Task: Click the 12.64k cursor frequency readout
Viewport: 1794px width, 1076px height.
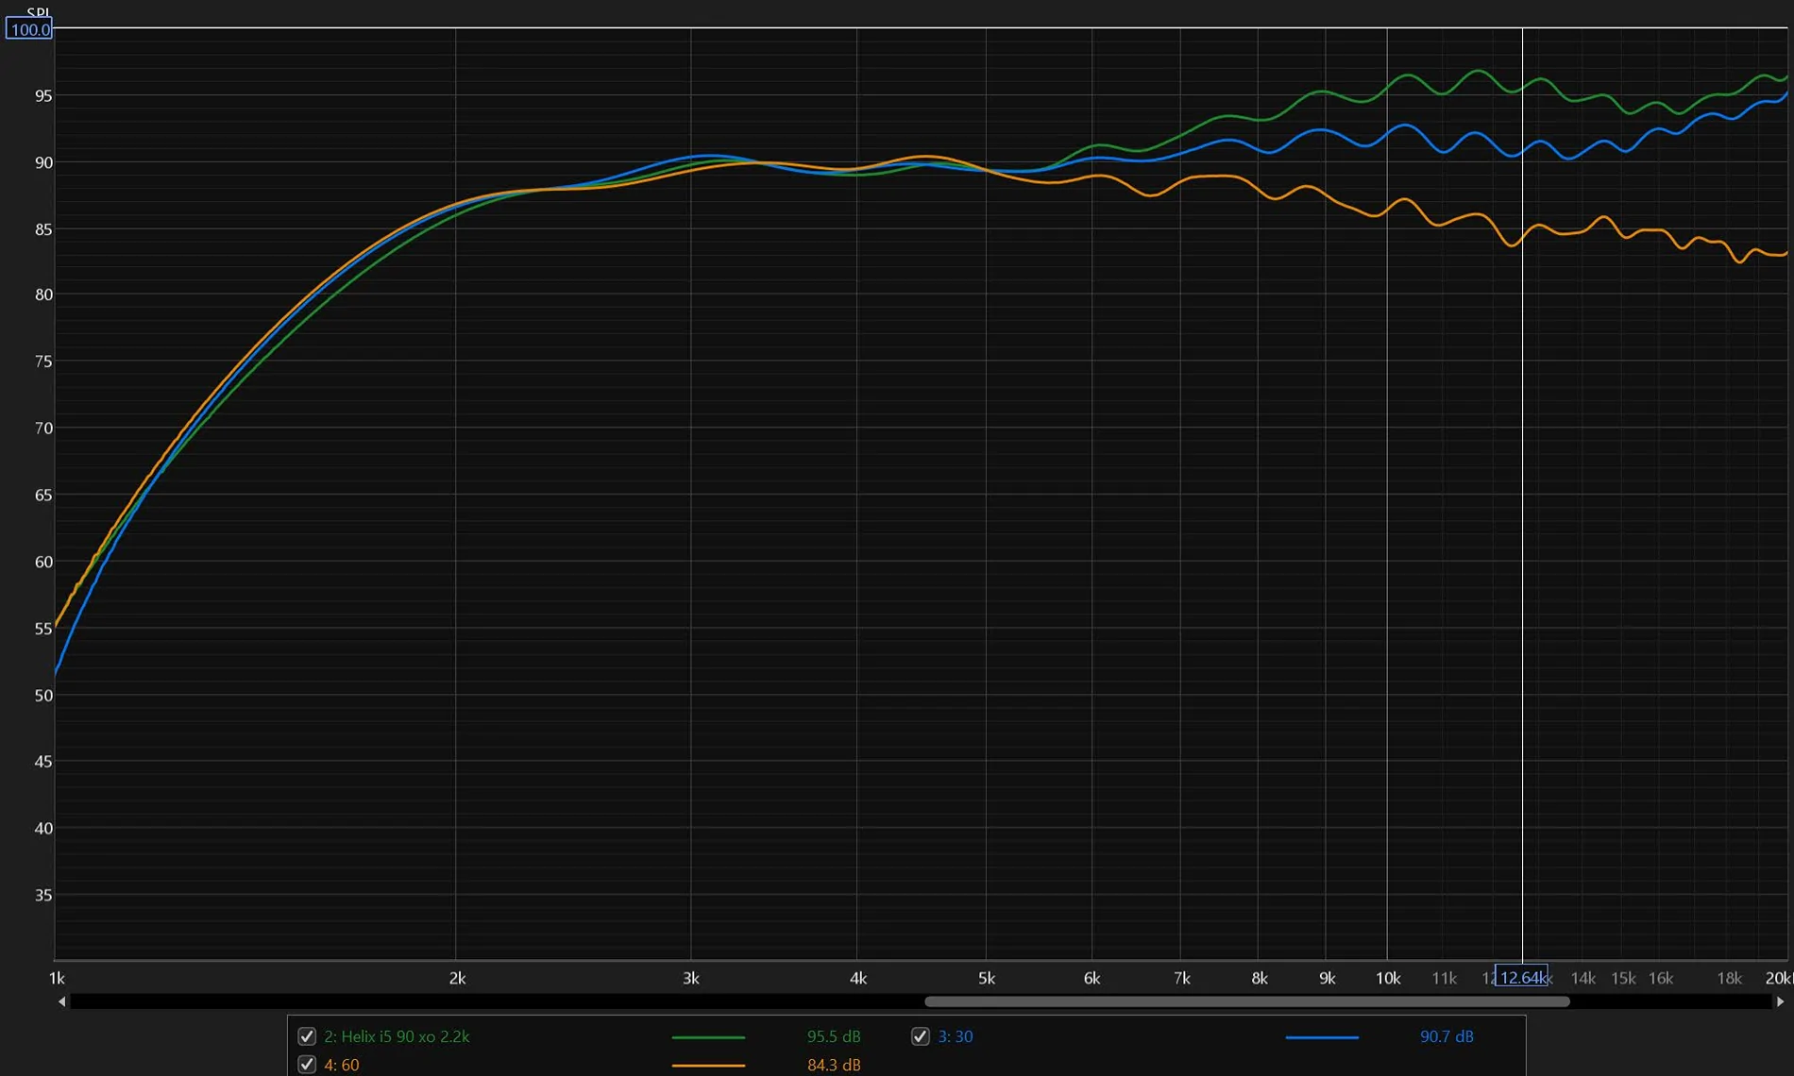Action: coord(1521,977)
